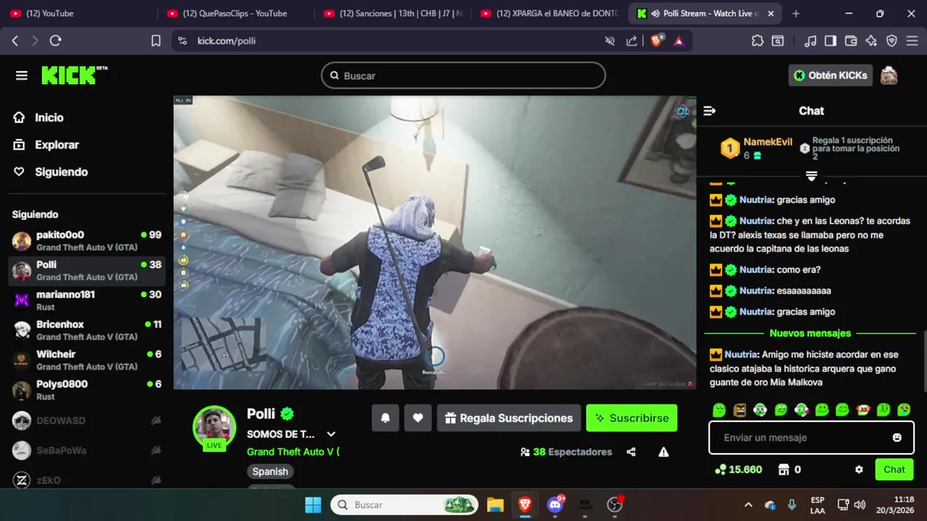
Task: Open Explorar in sidebar
Action: coord(46,145)
